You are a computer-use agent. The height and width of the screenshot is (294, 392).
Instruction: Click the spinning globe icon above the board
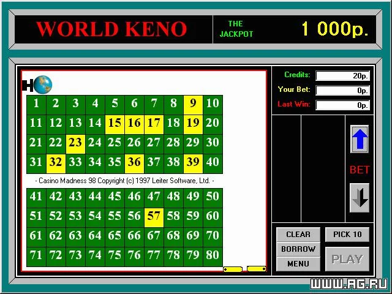coord(43,85)
